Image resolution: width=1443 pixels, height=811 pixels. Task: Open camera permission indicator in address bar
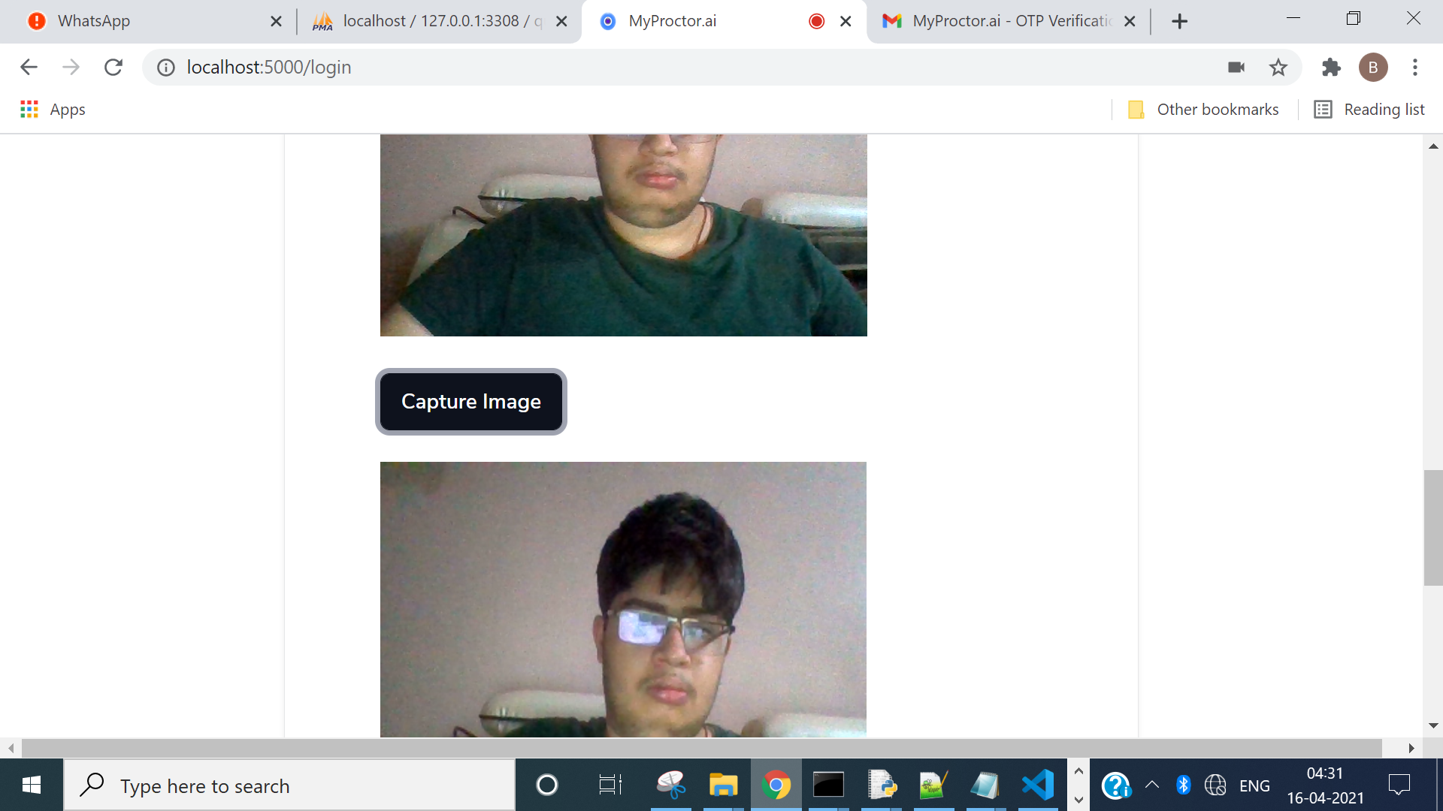1236,68
